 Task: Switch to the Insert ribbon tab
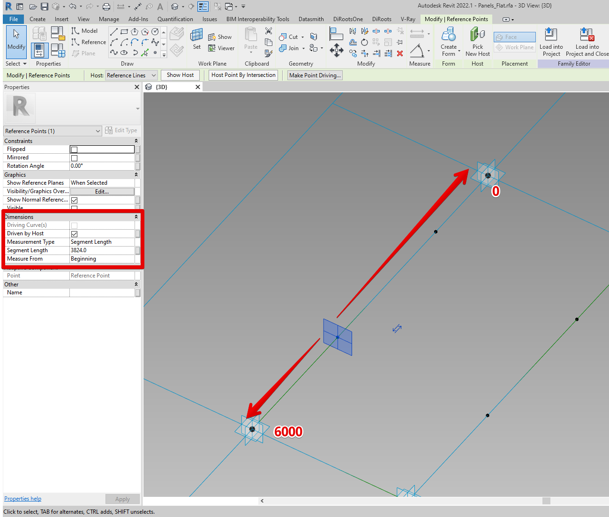point(61,19)
